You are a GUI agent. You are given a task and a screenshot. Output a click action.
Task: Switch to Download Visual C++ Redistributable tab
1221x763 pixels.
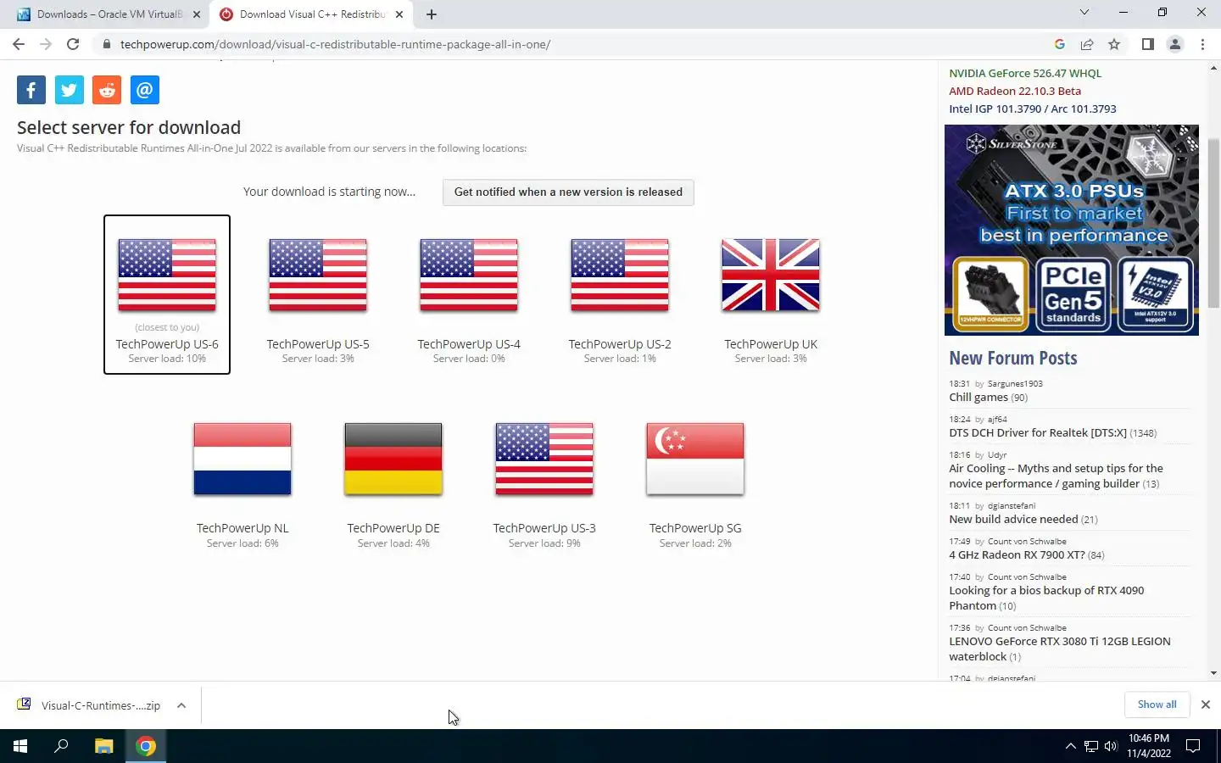[x=311, y=14]
